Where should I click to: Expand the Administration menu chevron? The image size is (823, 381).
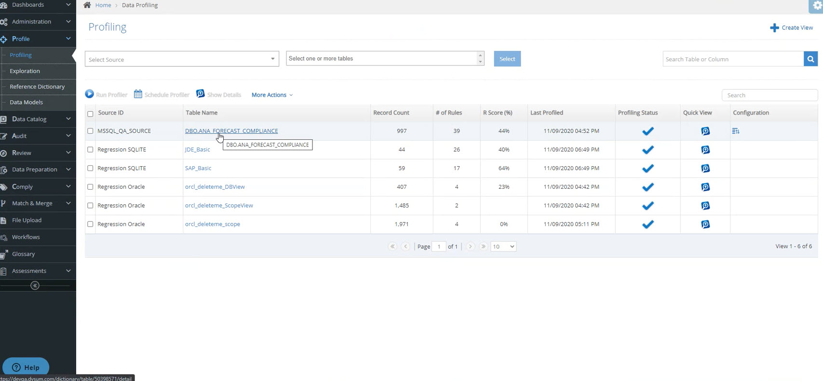[68, 22]
